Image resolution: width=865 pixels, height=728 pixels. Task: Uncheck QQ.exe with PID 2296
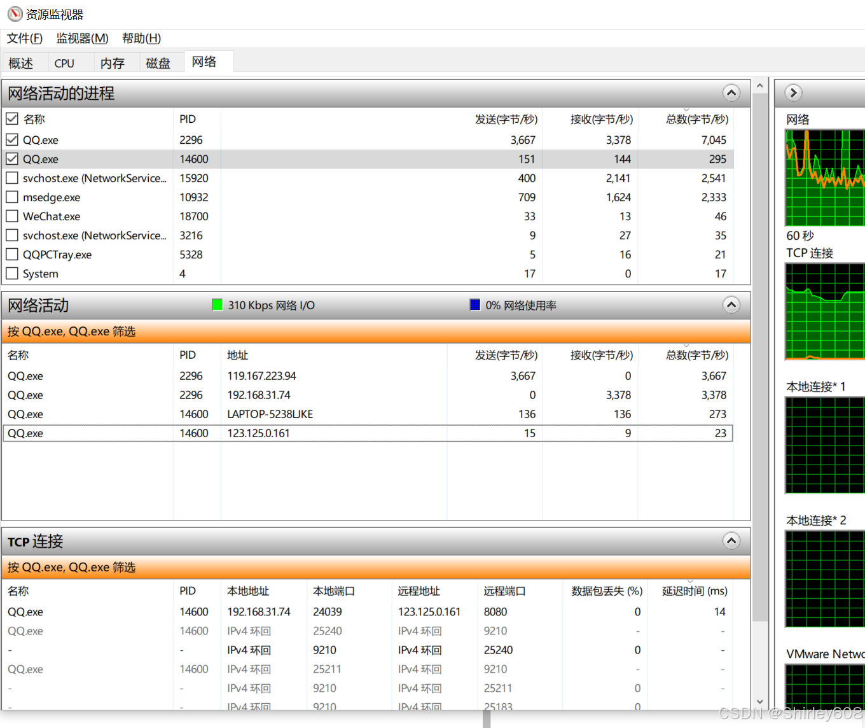[12, 139]
